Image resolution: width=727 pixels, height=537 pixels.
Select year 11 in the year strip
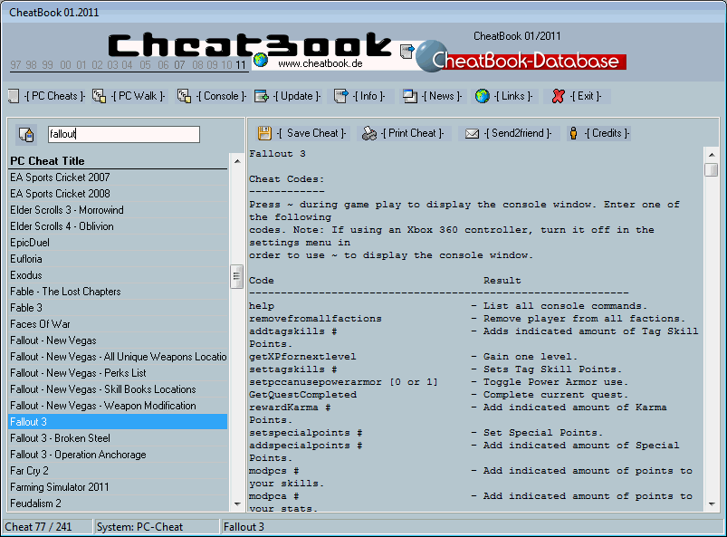240,65
